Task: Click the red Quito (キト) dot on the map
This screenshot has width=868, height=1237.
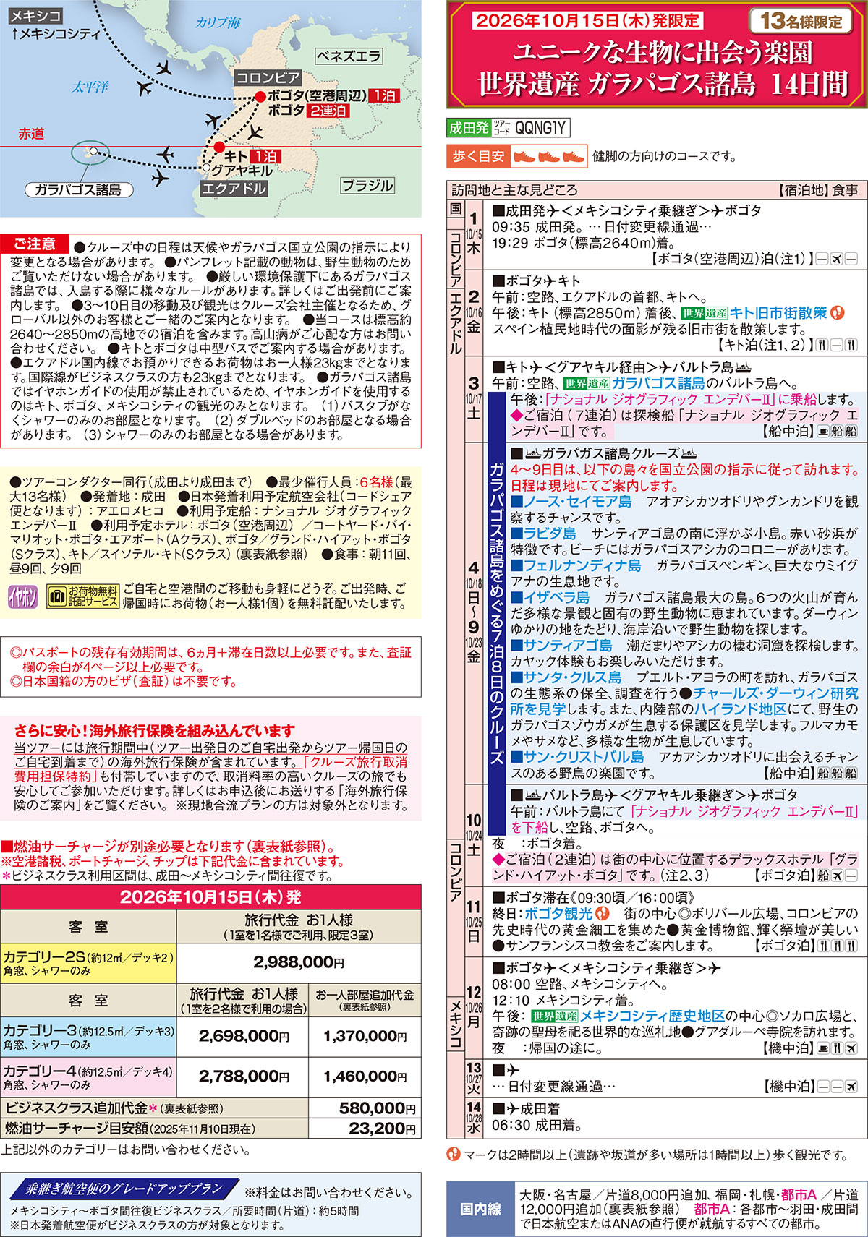Action: point(220,147)
